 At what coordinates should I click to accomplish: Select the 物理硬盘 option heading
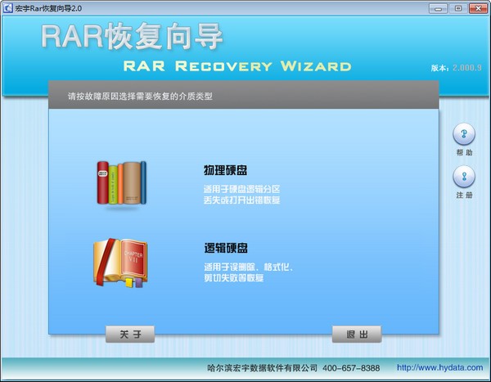click(x=225, y=170)
